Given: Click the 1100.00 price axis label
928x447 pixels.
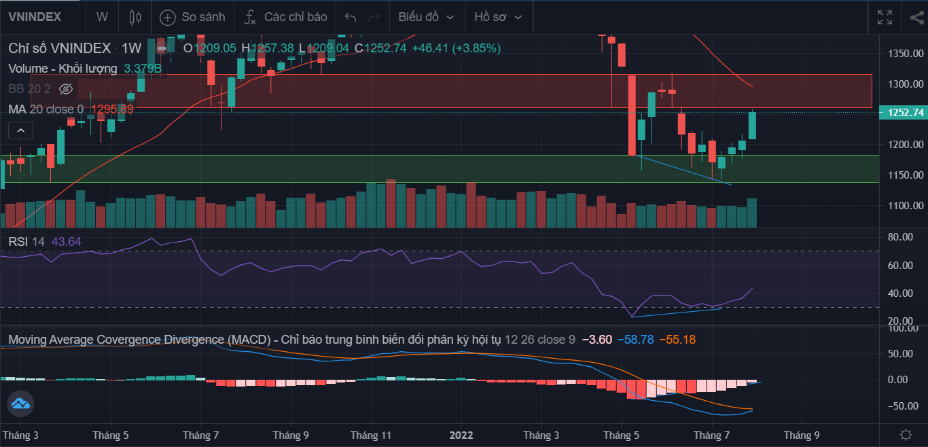Looking at the screenshot, I should click(x=906, y=206).
